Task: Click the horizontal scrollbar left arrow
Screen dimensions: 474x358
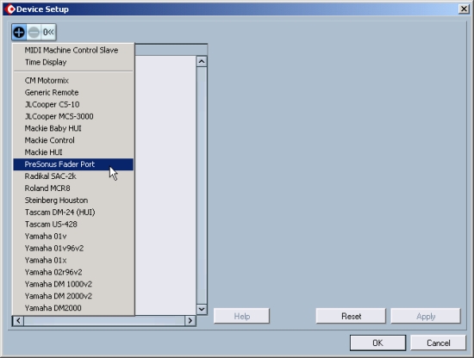Action: 18,321
